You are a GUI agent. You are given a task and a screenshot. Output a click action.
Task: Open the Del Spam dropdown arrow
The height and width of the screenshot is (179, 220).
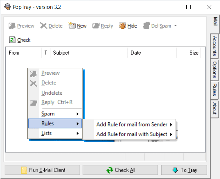click(x=175, y=26)
